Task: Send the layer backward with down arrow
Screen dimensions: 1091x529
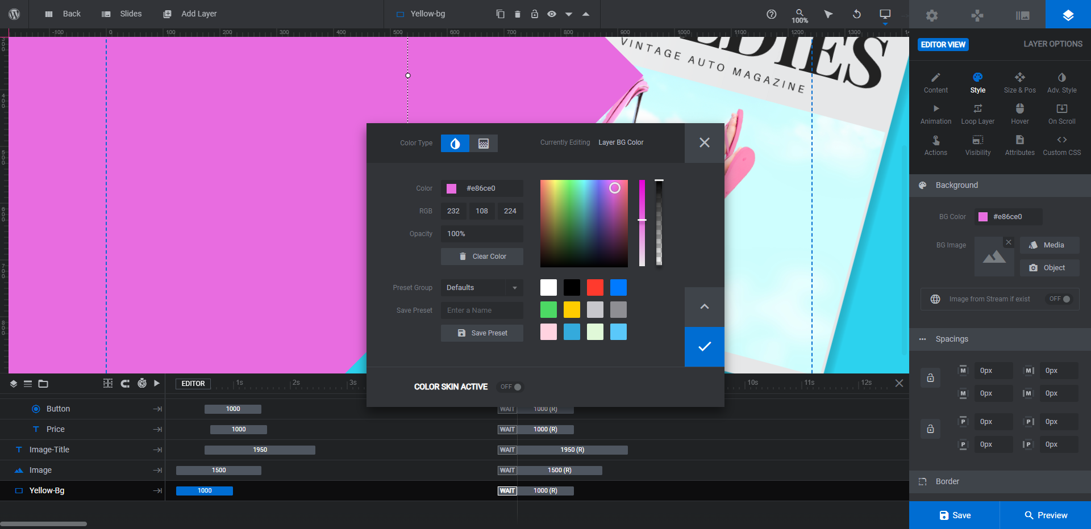Action: coord(568,14)
